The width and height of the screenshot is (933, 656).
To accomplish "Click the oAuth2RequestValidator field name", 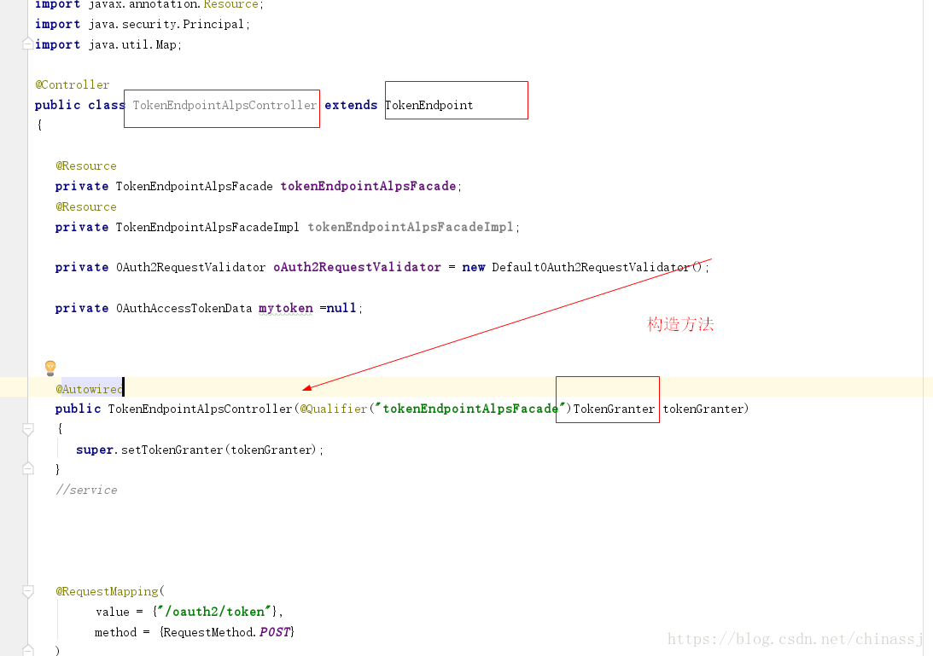I will tap(357, 267).
